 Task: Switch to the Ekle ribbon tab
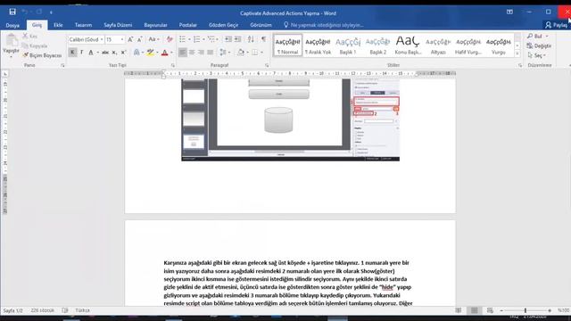coord(58,25)
